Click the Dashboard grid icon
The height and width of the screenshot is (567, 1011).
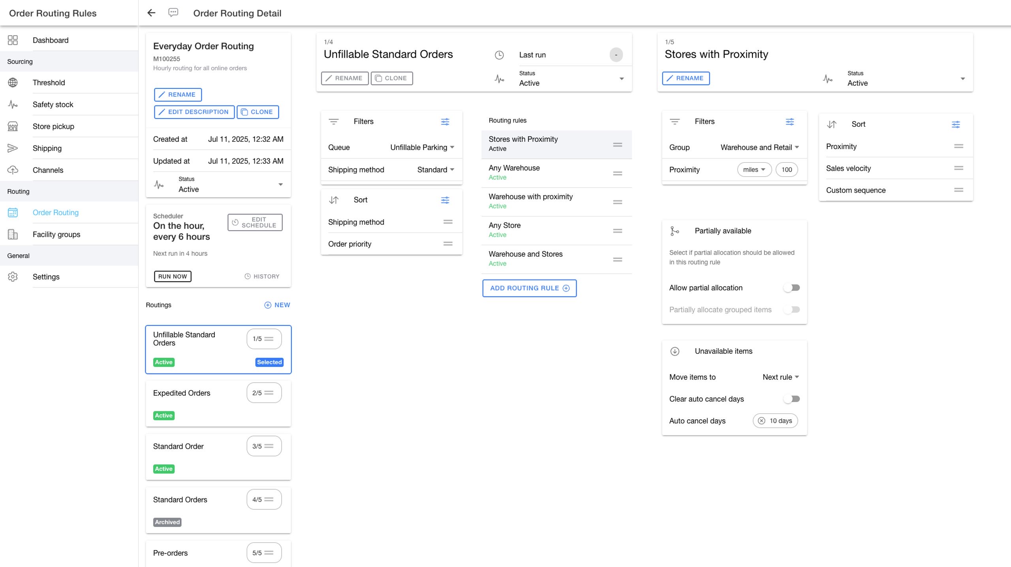click(x=13, y=40)
